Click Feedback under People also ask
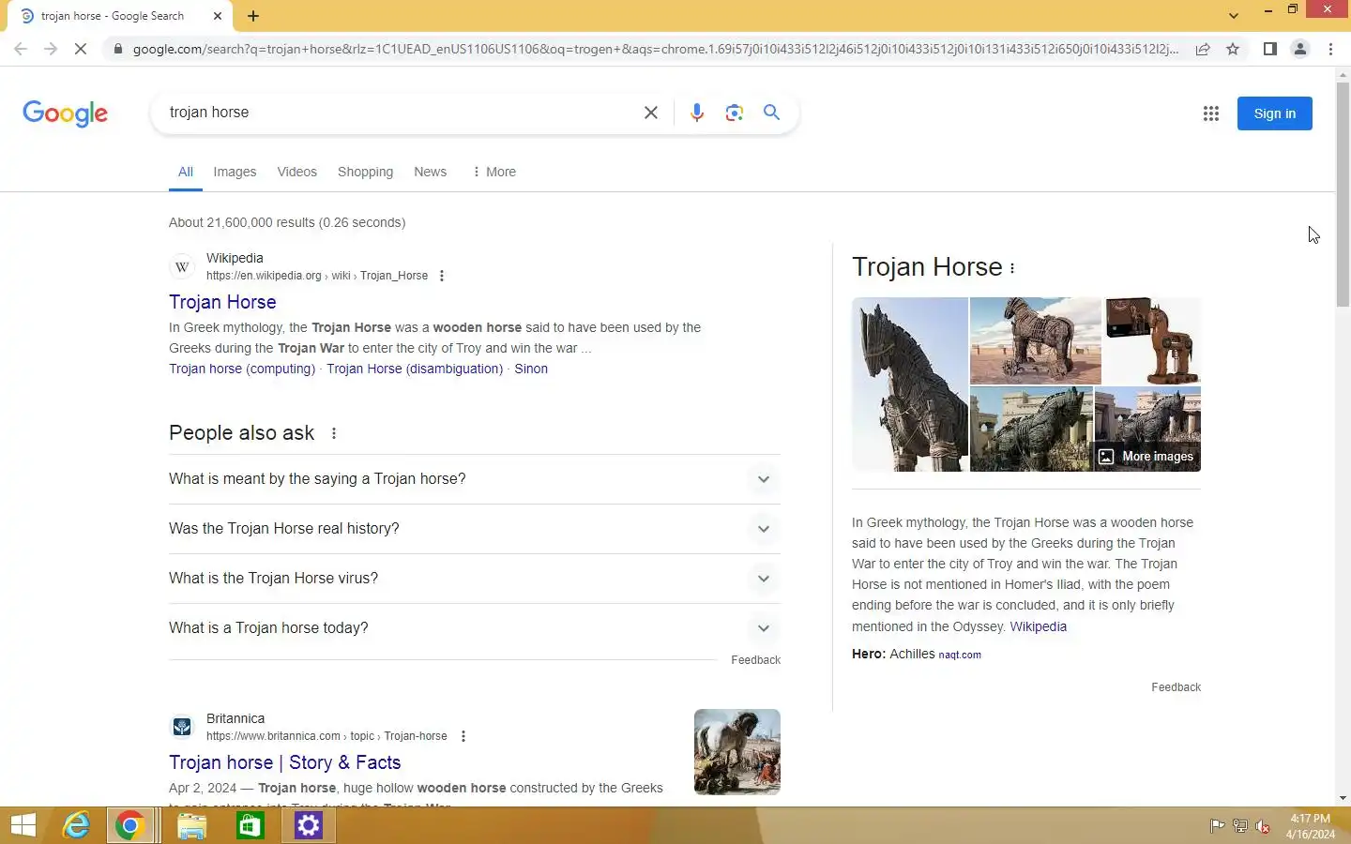This screenshot has height=844, width=1351. coord(755,660)
